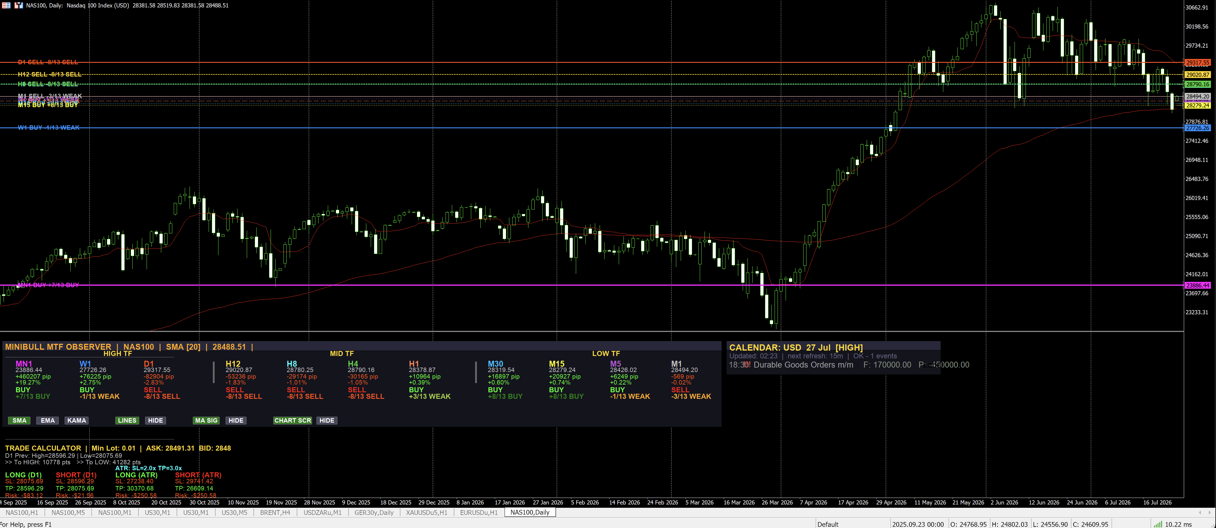Image resolution: width=1216 pixels, height=528 pixels.
Task: Click 'Durable Goods Orders m/m' calendar event
Action: 804,365
